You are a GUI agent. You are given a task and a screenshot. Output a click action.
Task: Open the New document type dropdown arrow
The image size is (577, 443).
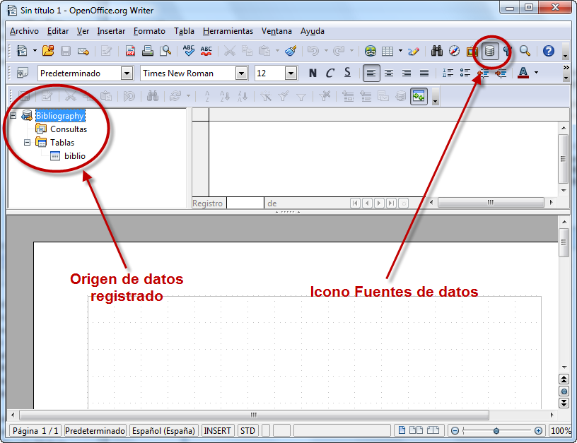click(x=35, y=51)
